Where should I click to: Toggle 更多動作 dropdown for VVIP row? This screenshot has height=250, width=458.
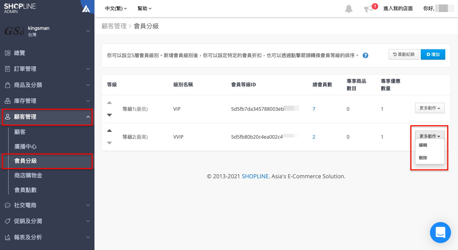430,136
